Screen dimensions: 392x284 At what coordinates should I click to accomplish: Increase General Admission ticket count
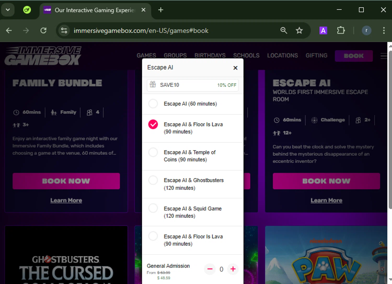point(233,269)
